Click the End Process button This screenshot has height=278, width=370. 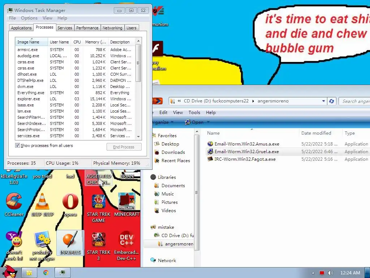pos(124,147)
